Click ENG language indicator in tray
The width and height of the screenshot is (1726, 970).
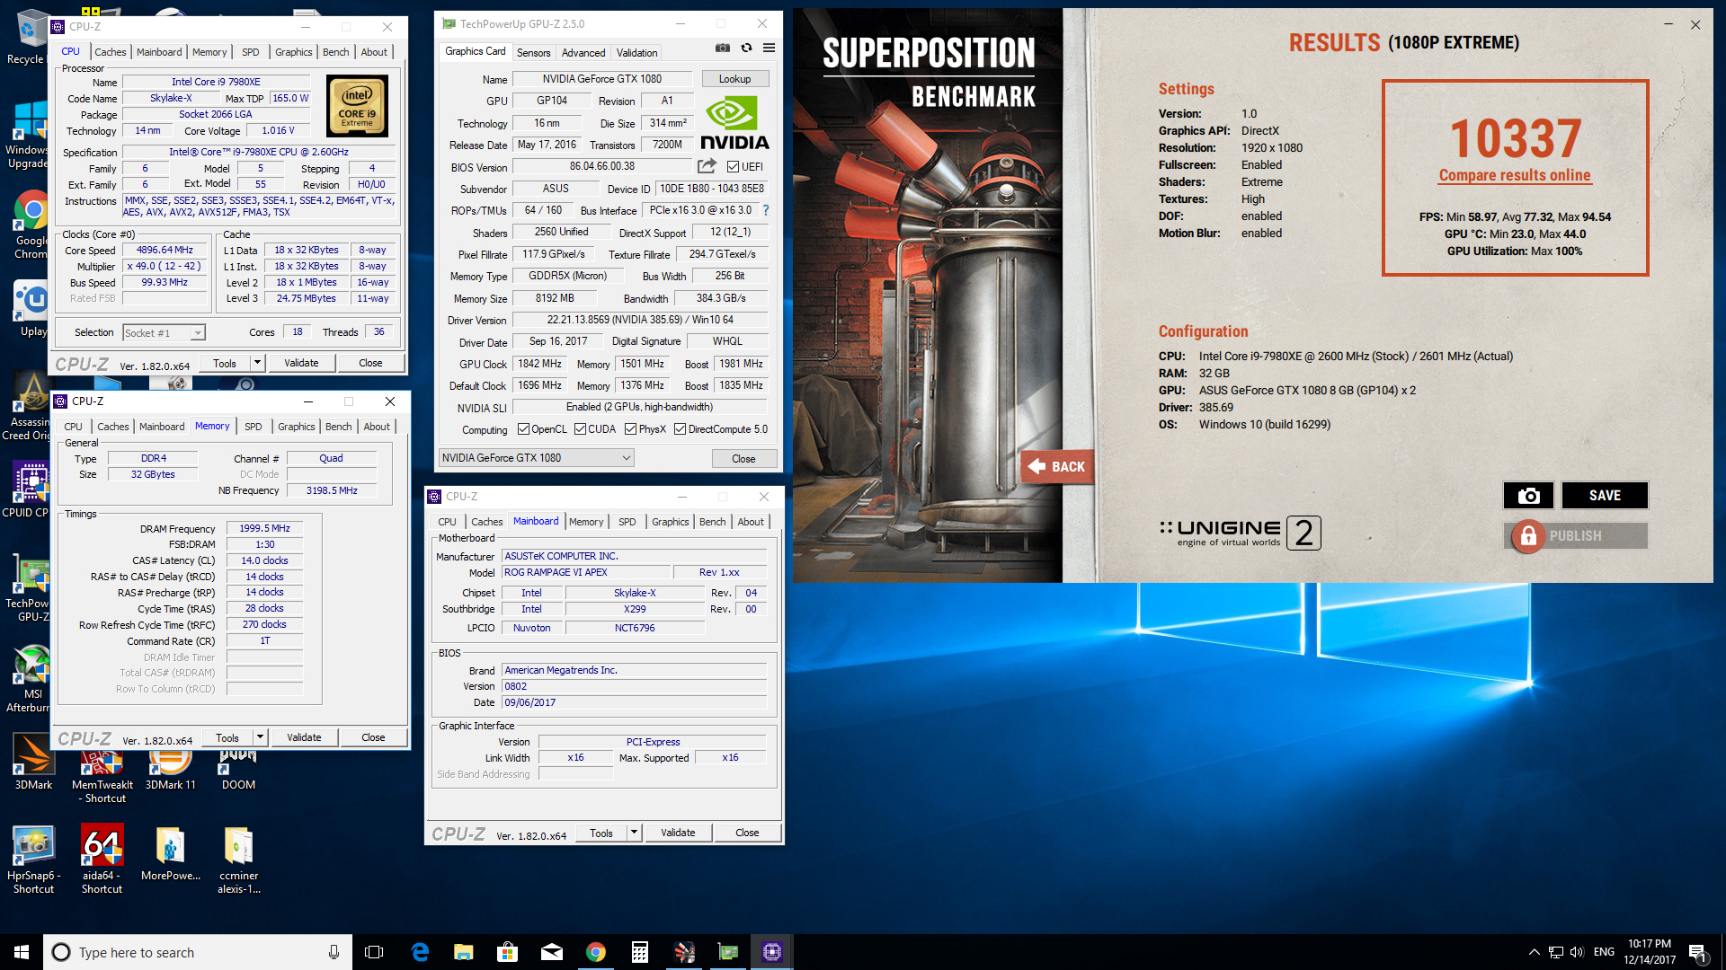1604,952
